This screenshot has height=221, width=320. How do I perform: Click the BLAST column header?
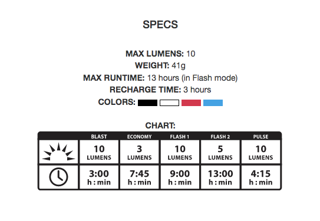(99, 137)
